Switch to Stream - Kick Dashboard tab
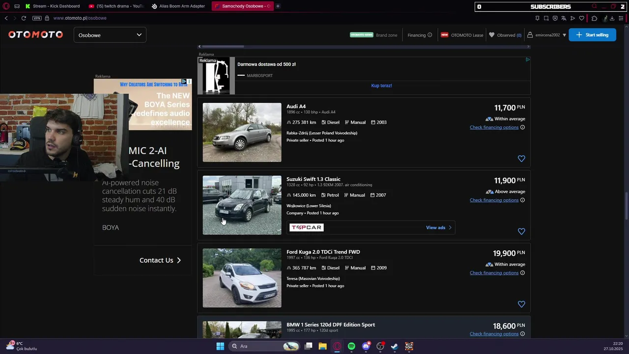 pos(53,6)
